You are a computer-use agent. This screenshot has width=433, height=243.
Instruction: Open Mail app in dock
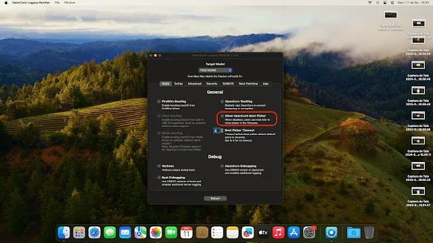pos(125,232)
